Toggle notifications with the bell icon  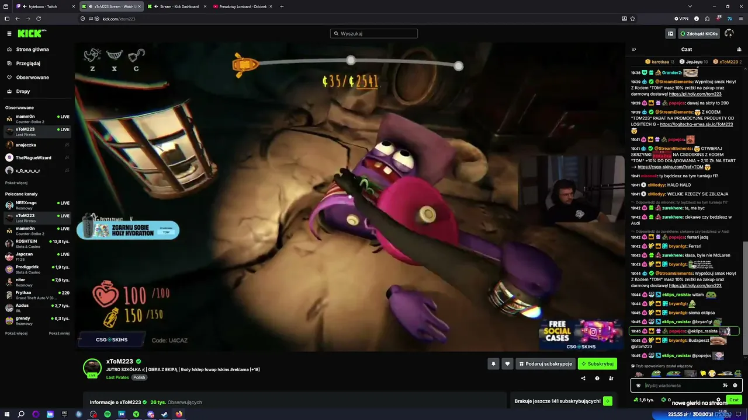(493, 363)
